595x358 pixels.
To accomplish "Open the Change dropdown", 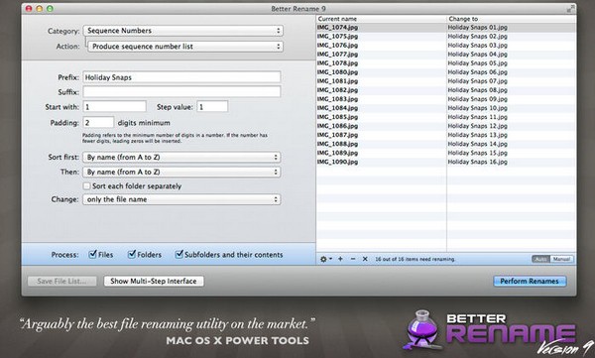I will coord(181,199).
